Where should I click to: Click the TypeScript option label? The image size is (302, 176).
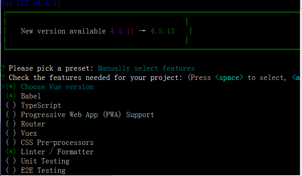click(41, 105)
